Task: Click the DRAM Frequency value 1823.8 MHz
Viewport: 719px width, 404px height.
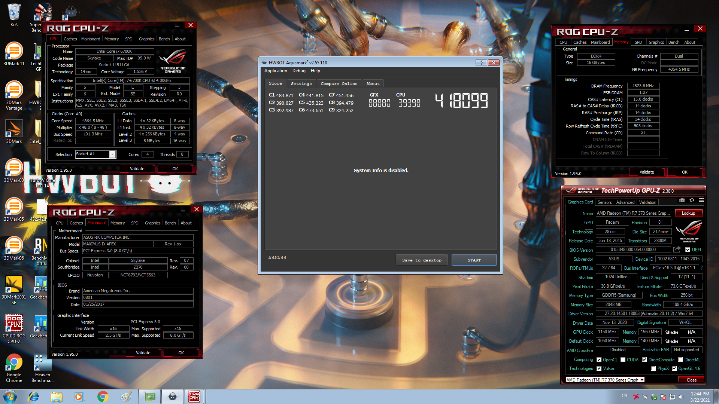Action: tap(643, 86)
